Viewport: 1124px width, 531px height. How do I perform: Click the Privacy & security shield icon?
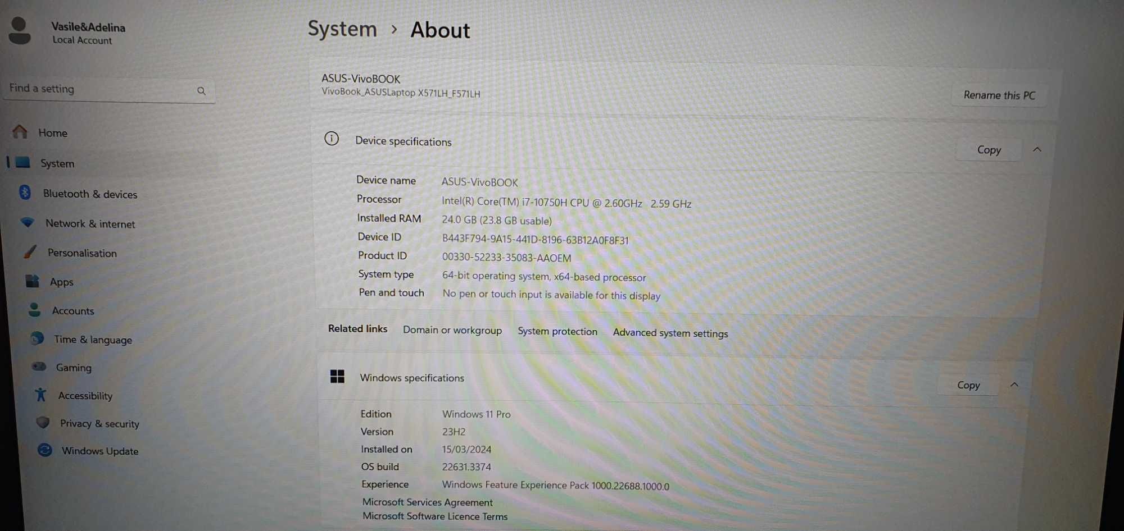point(43,422)
